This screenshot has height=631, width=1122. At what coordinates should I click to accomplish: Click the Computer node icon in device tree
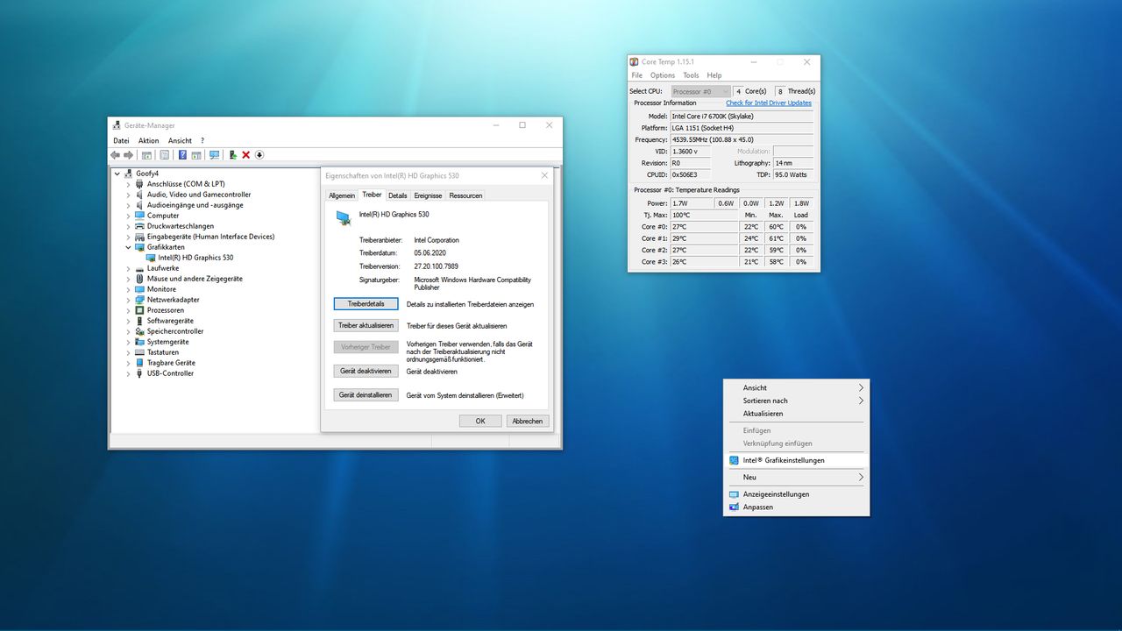pos(139,216)
